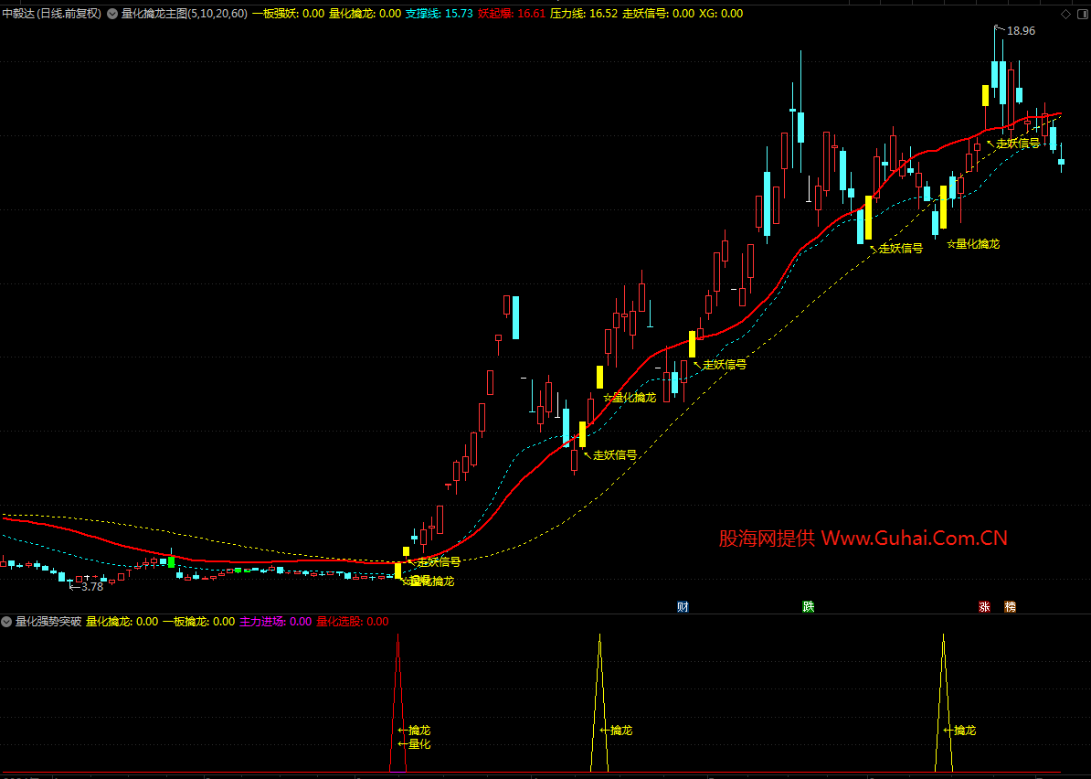Toggle the side panel layout icon
This screenshot has height=779, width=1091.
(1082, 14)
